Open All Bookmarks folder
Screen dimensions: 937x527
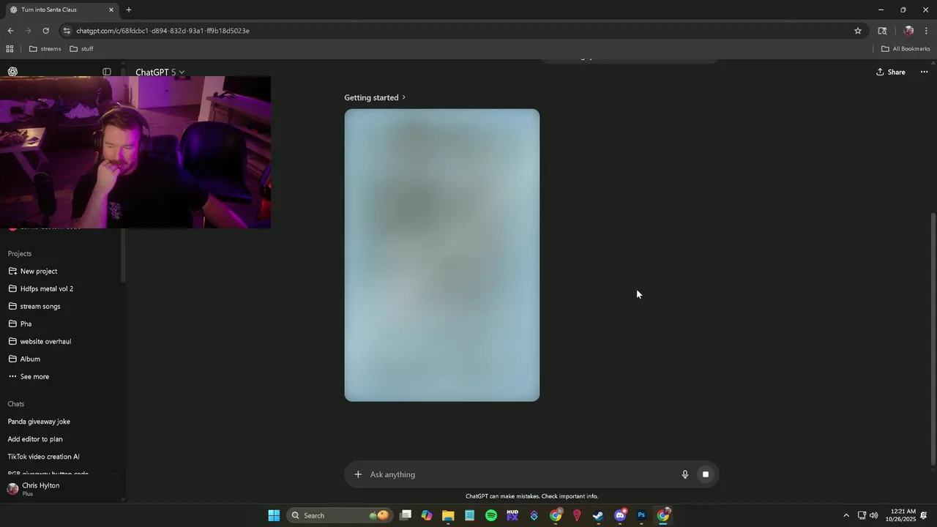click(x=906, y=49)
